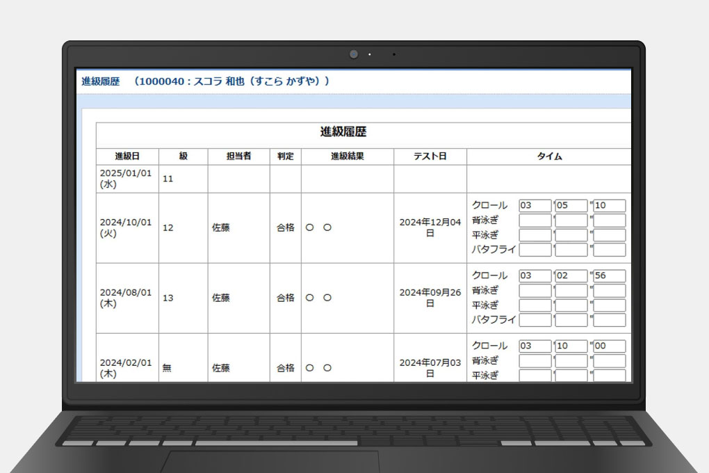
Task: Click crawl seconds field showing 02
Action: (571, 275)
